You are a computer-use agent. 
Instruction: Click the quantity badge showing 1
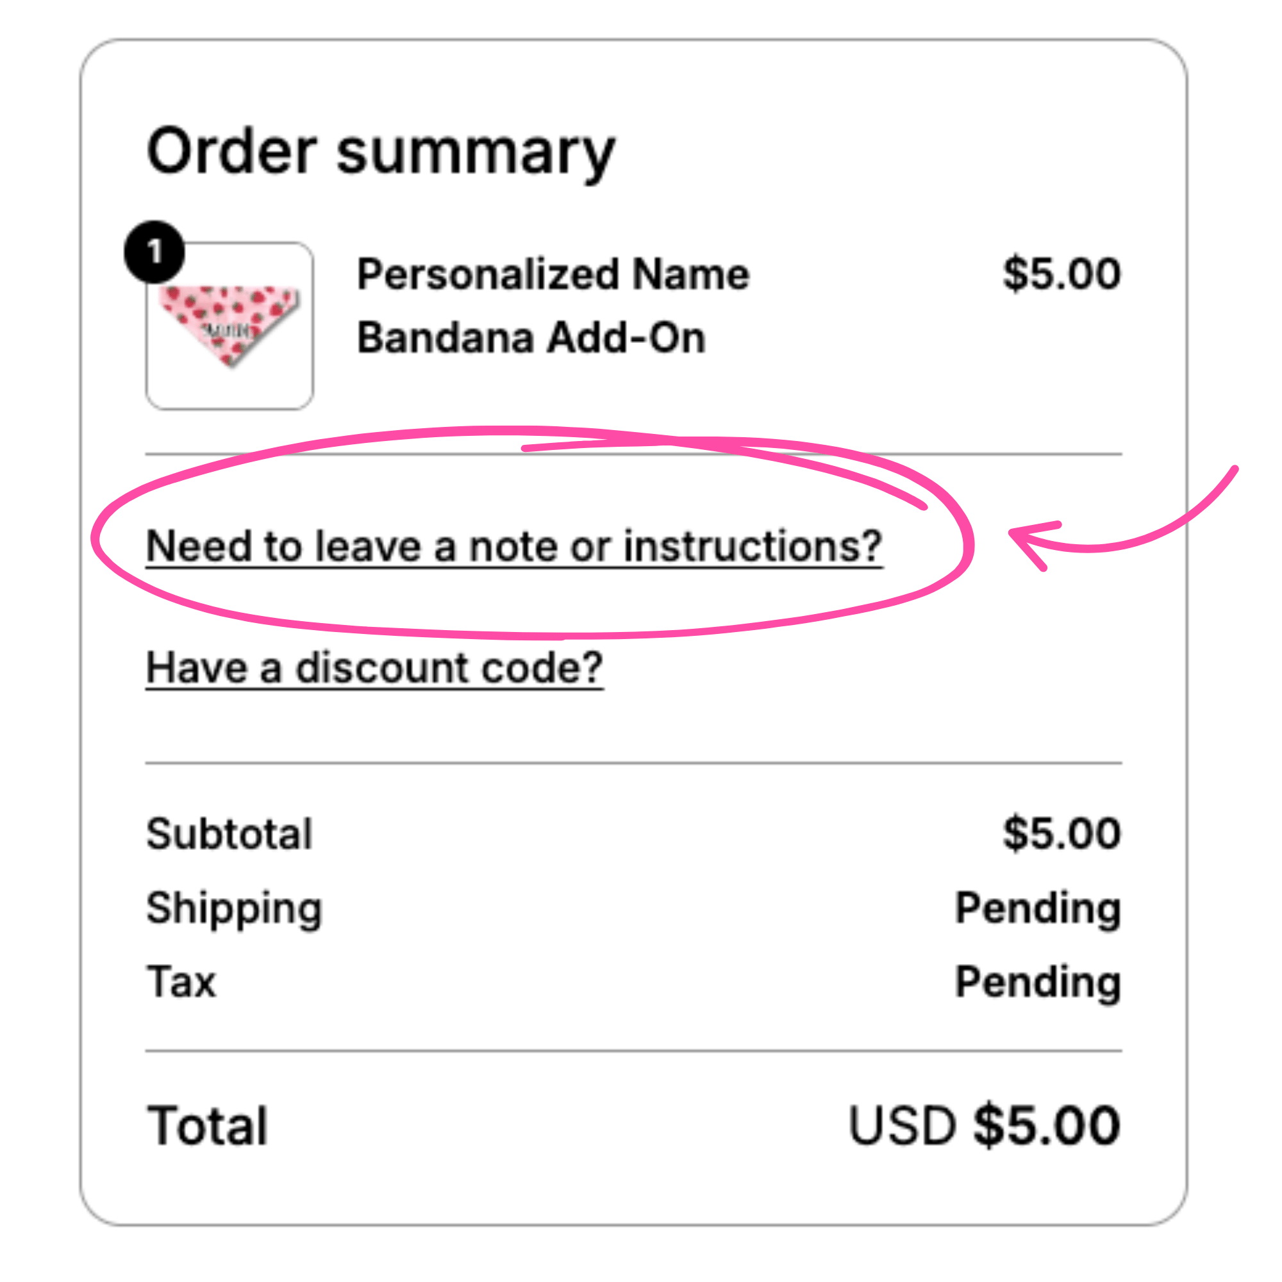[x=154, y=252]
